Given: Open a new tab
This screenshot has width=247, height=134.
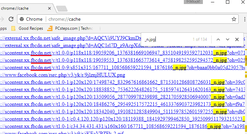Looking at the screenshot, I should click(62, 9).
